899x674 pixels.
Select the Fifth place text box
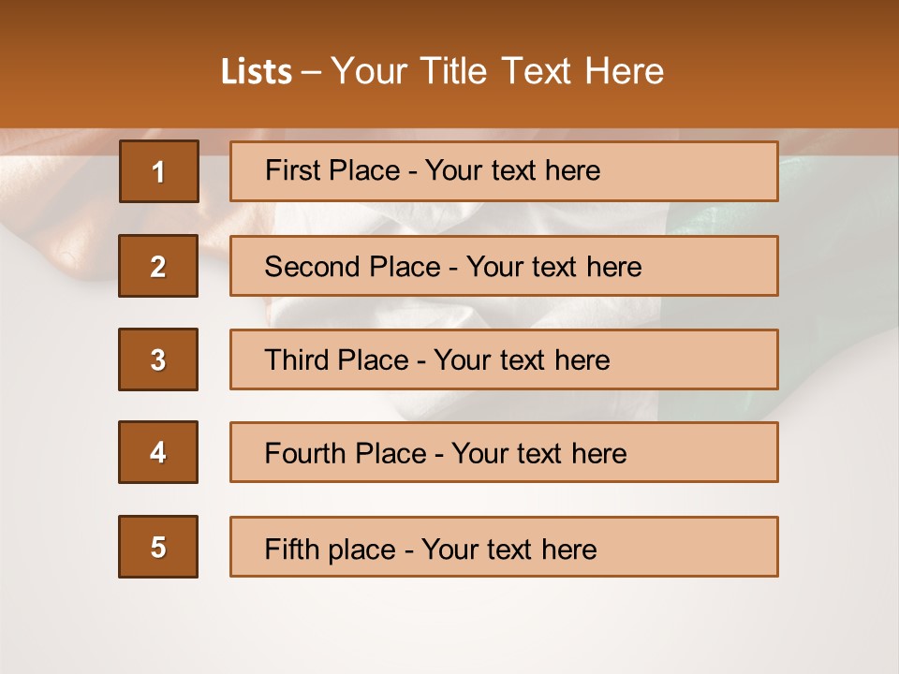tap(504, 547)
